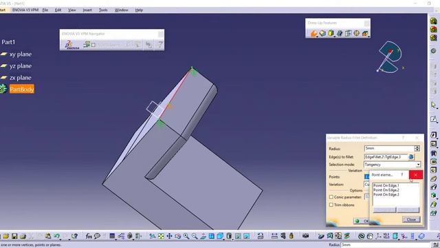The width and height of the screenshot is (440, 248).
Task: Open the Tools menu
Action: click(103, 10)
